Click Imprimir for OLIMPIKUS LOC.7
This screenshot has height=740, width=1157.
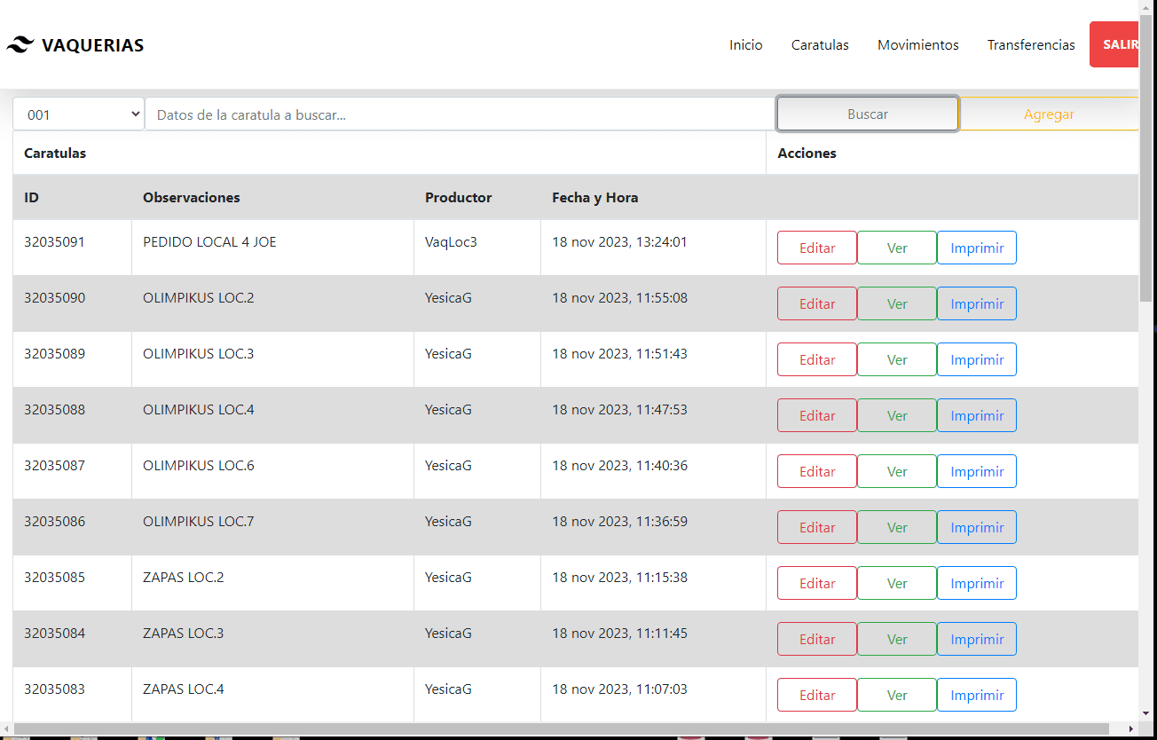pyautogui.click(x=977, y=528)
